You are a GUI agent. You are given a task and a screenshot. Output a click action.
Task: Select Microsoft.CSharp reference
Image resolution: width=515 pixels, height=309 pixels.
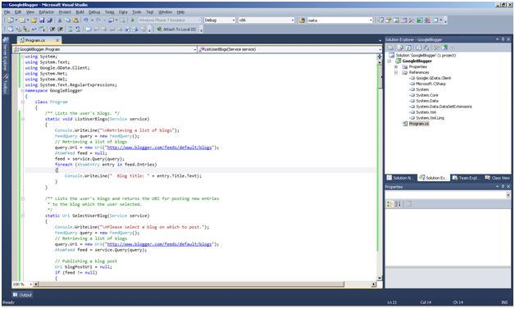click(431, 84)
